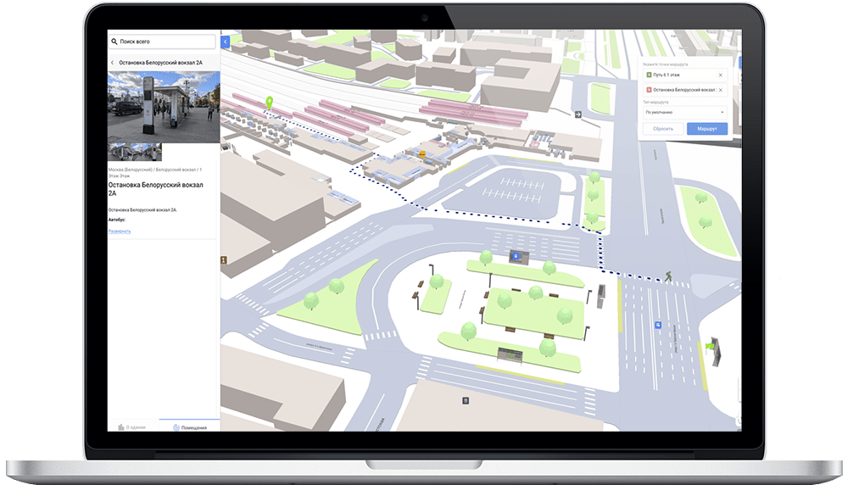Click the green start pin on the map
The height and width of the screenshot is (485, 848).
click(x=270, y=103)
